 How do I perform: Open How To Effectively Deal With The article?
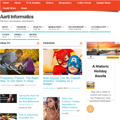point(28,116)
